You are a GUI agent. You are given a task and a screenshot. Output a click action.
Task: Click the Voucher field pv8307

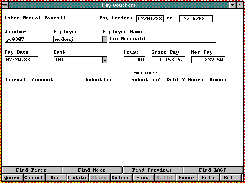(29, 39)
